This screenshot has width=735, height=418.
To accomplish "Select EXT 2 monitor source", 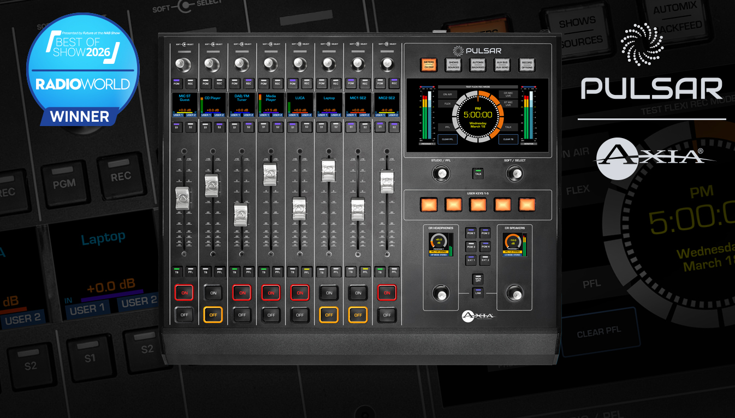I will click(485, 260).
